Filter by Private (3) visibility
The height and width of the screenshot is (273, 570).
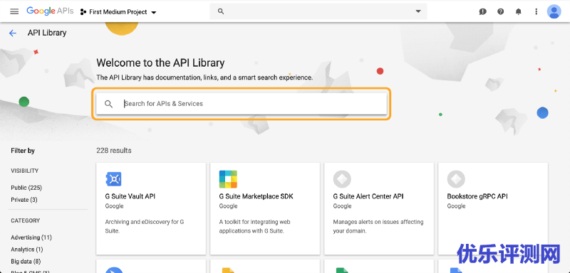(x=24, y=200)
